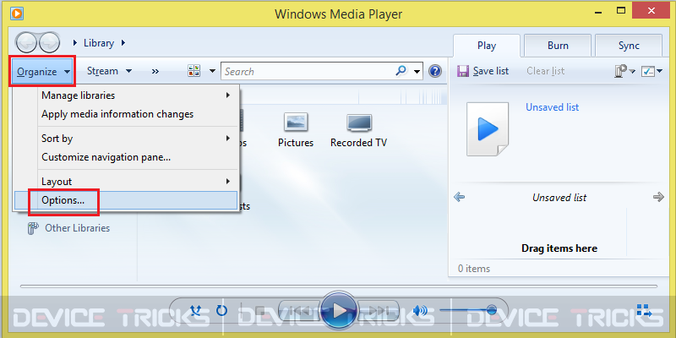The image size is (676, 338).
Task: Click the Windows Media Player title icon
Action: pyautogui.click(x=17, y=14)
